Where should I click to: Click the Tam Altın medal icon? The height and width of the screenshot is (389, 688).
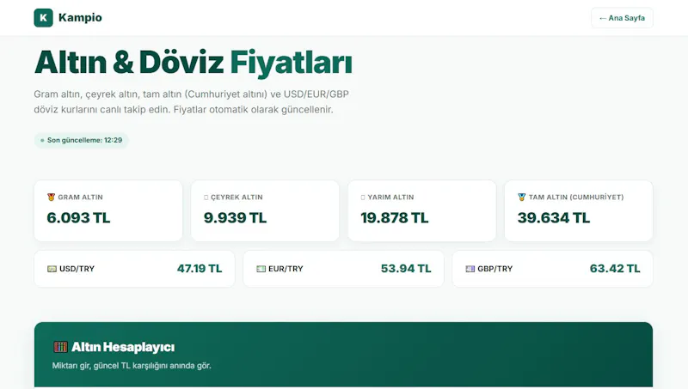[x=522, y=198]
